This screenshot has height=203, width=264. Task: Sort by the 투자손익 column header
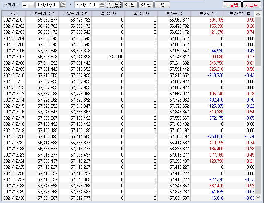click(x=208, y=13)
